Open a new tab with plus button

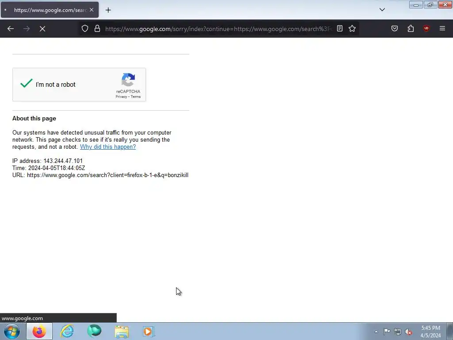point(108,10)
